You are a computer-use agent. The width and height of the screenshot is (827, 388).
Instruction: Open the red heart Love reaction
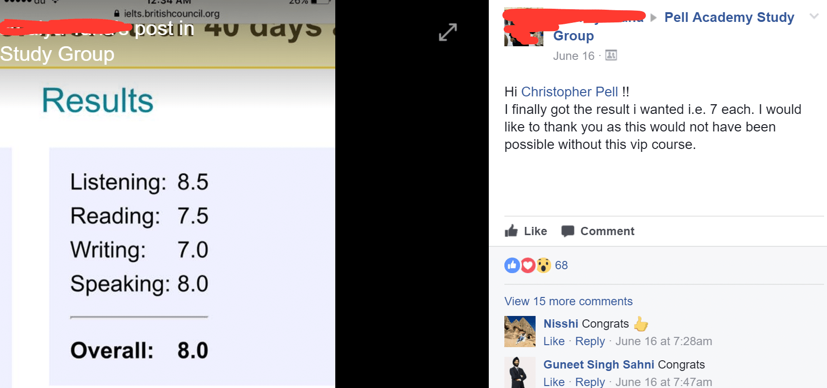(528, 265)
